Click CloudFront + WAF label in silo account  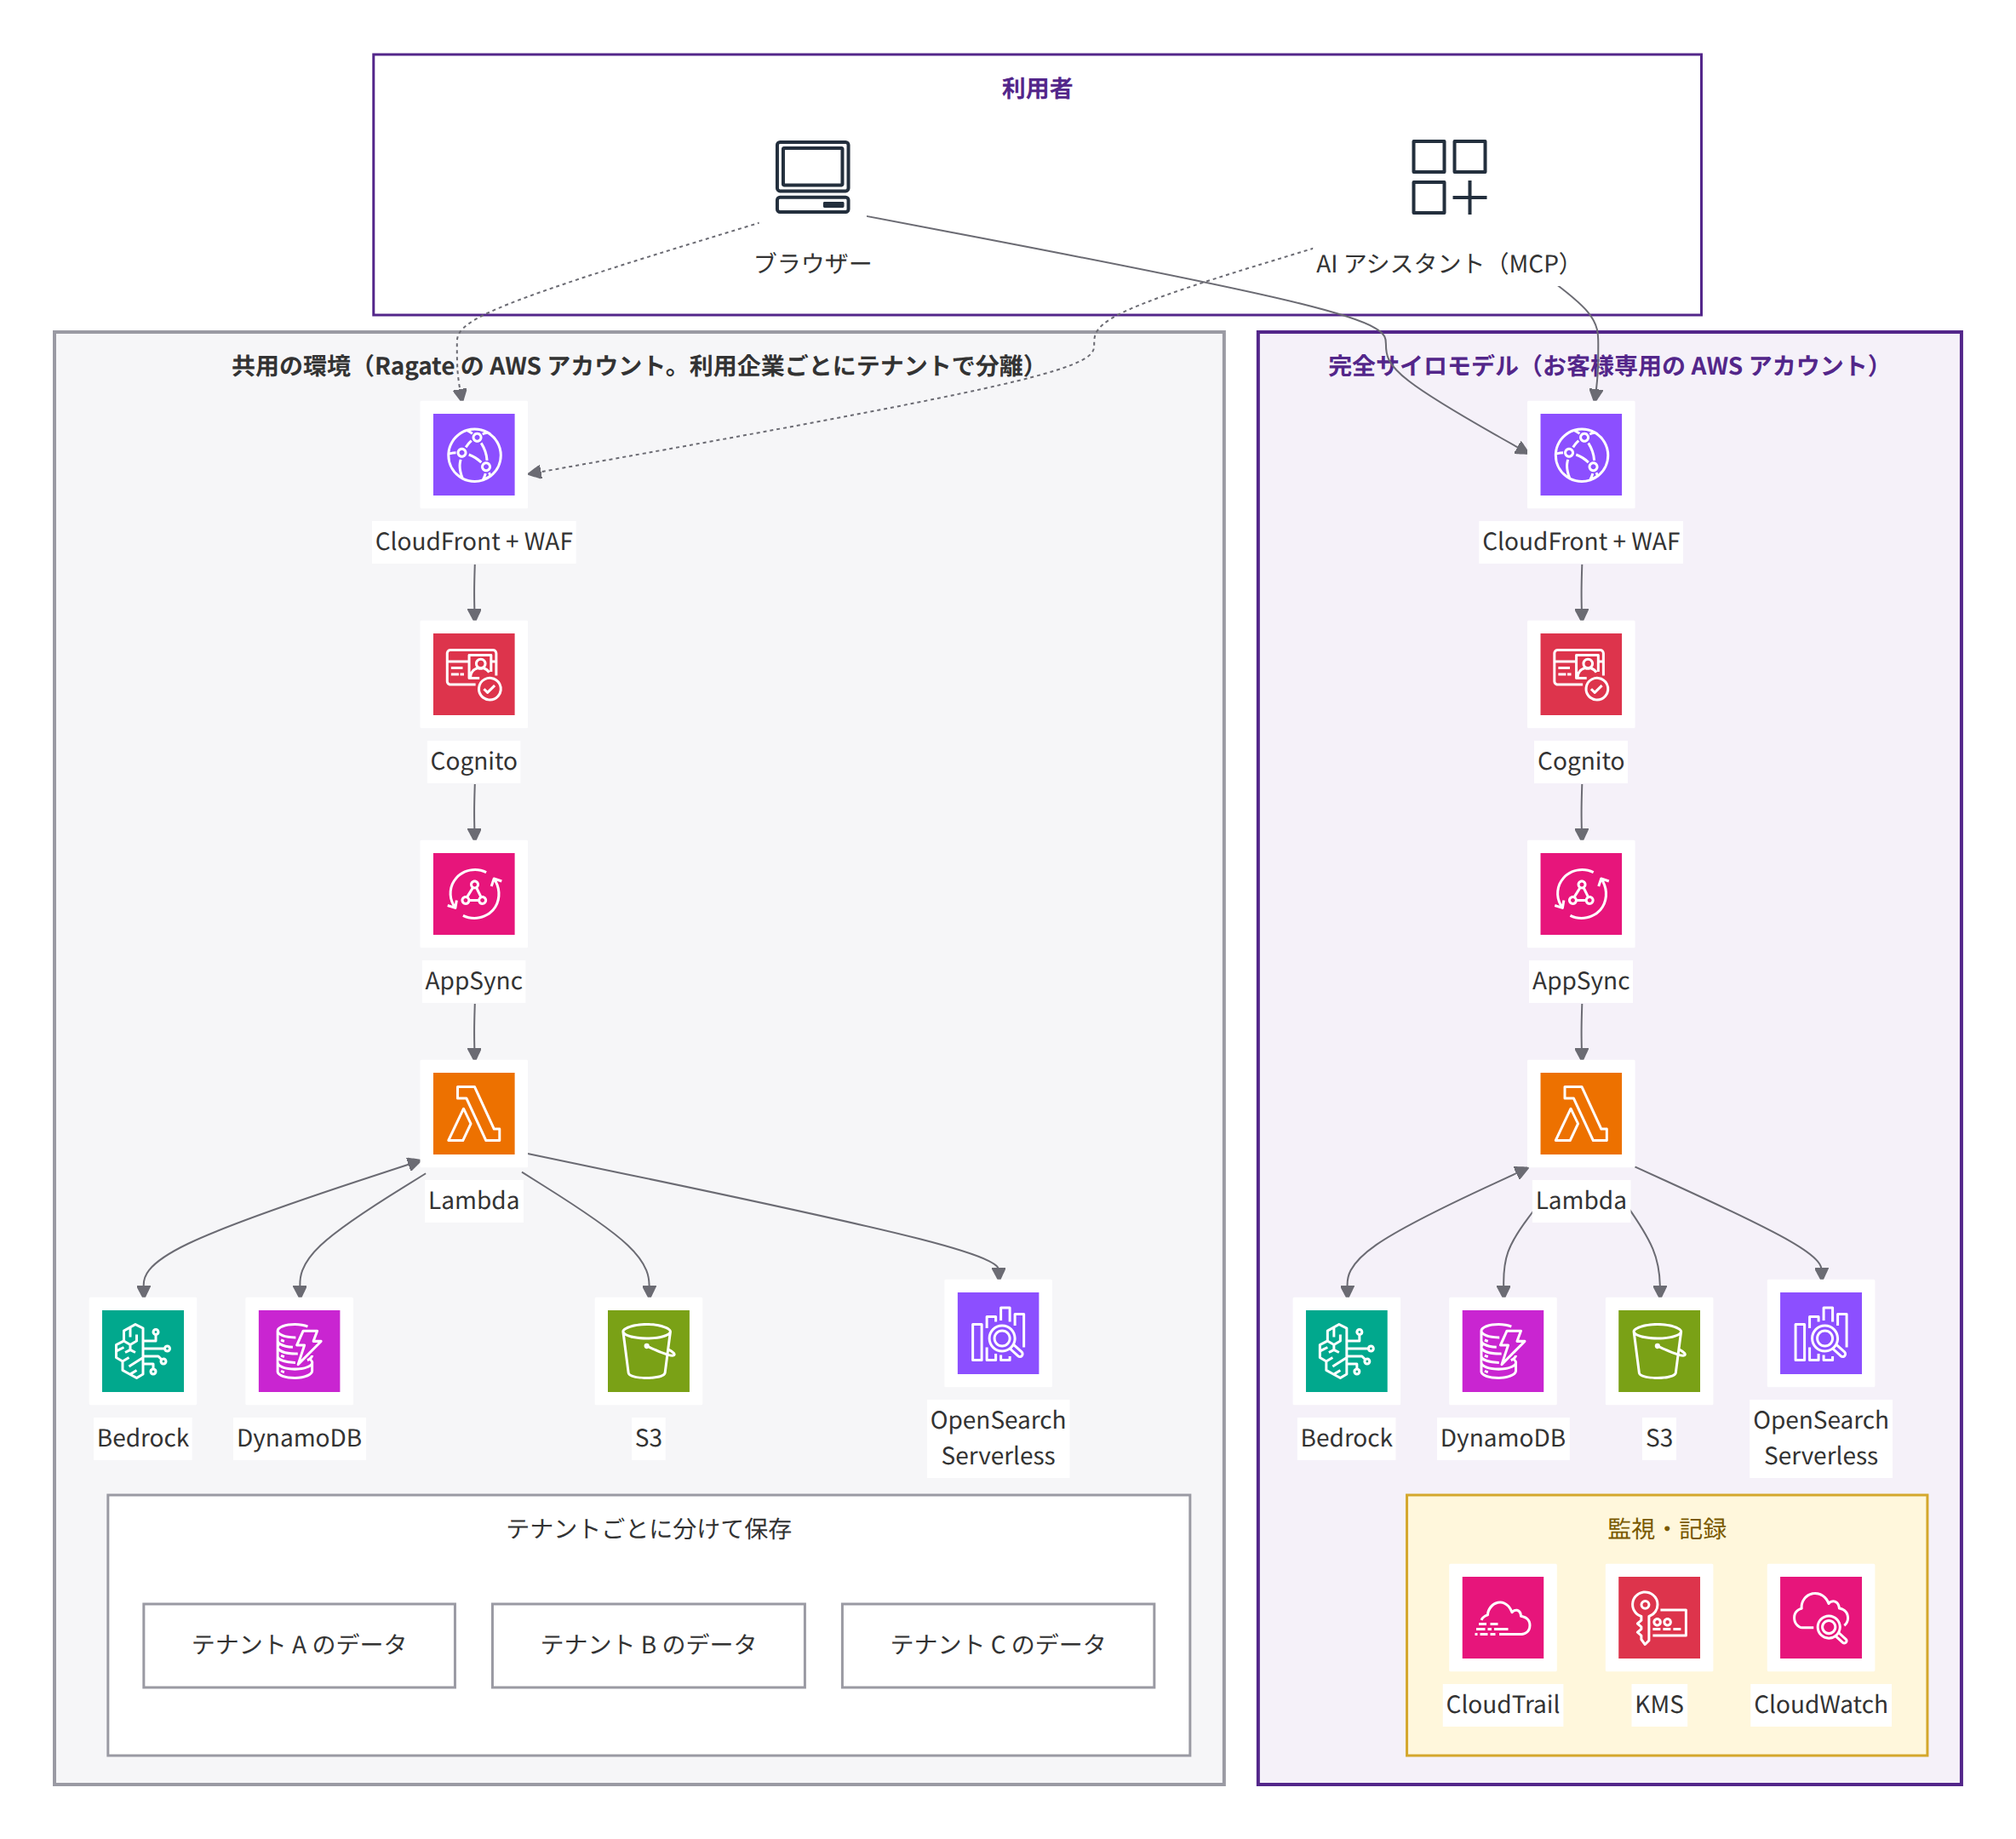click(1580, 542)
